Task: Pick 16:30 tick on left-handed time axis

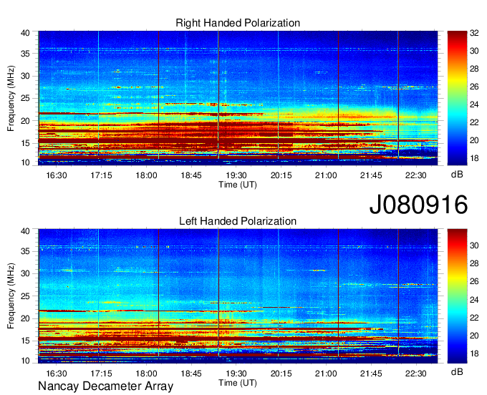Action: click(57, 374)
